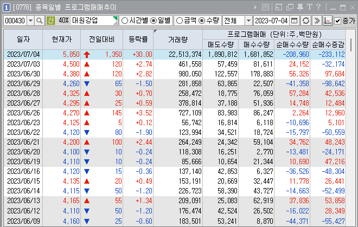
Task: Select the 2023/06/21 date cell
Action: point(23,142)
